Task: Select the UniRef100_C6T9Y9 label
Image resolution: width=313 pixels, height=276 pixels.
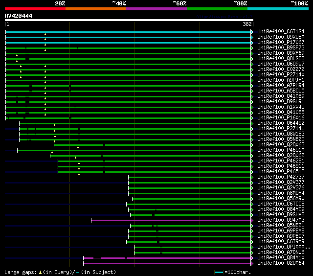Action: point(281,242)
